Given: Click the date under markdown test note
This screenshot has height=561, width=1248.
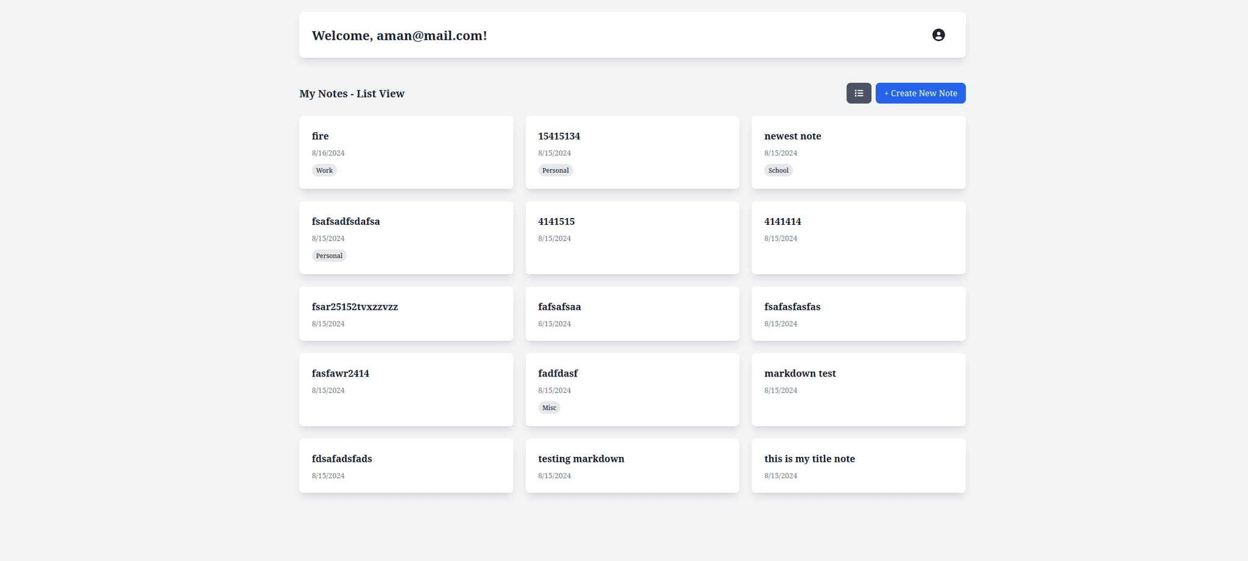Looking at the screenshot, I should (781, 390).
